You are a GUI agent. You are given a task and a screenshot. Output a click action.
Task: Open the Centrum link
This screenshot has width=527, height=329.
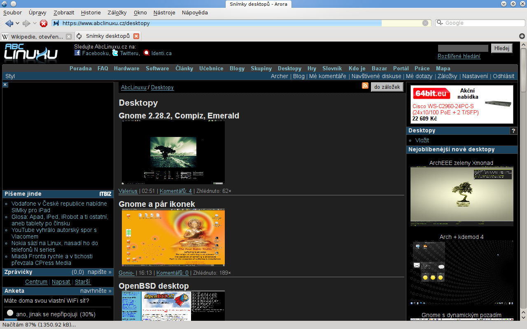coord(36,282)
